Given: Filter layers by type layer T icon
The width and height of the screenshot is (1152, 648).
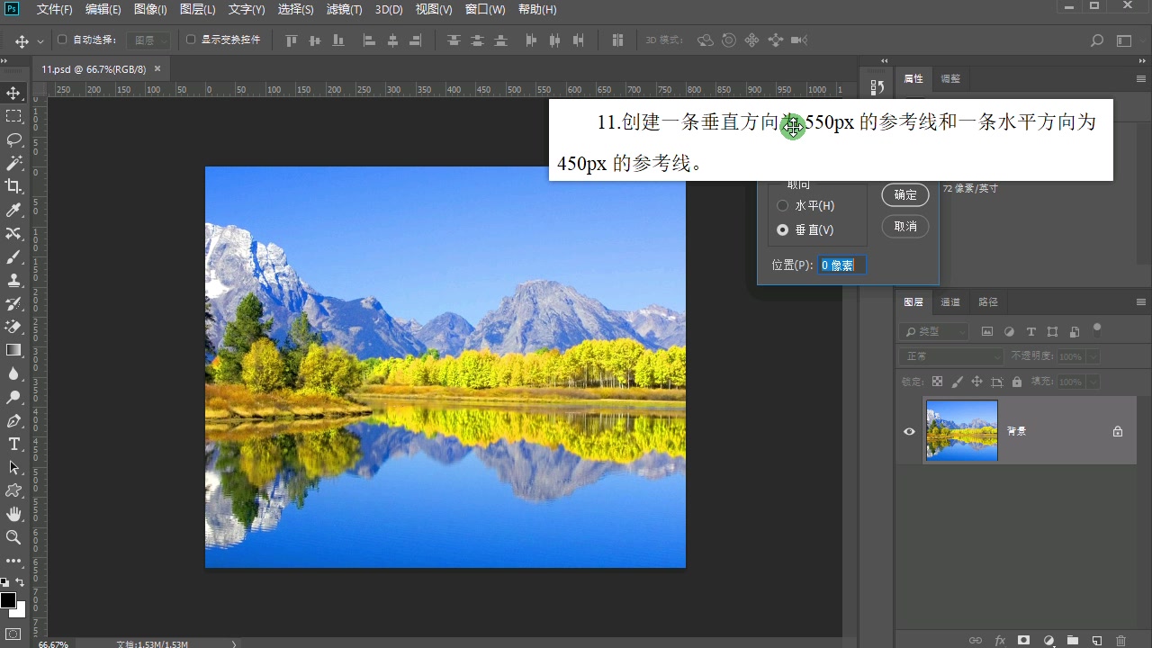Looking at the screenshot, I should point(1031,332).
